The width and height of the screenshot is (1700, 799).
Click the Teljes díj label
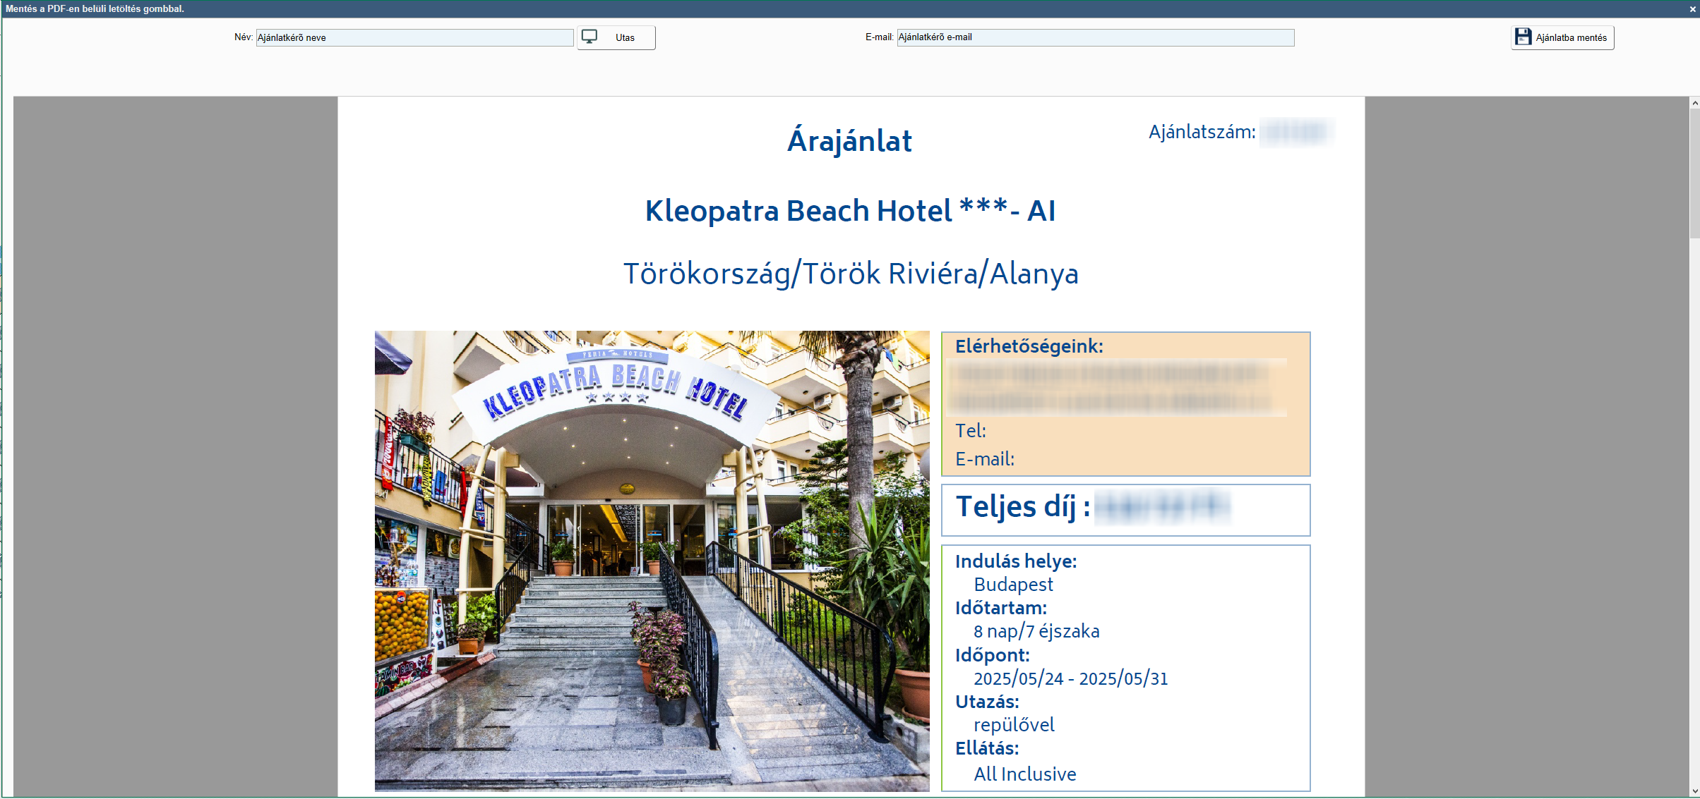click(1023, 506)
